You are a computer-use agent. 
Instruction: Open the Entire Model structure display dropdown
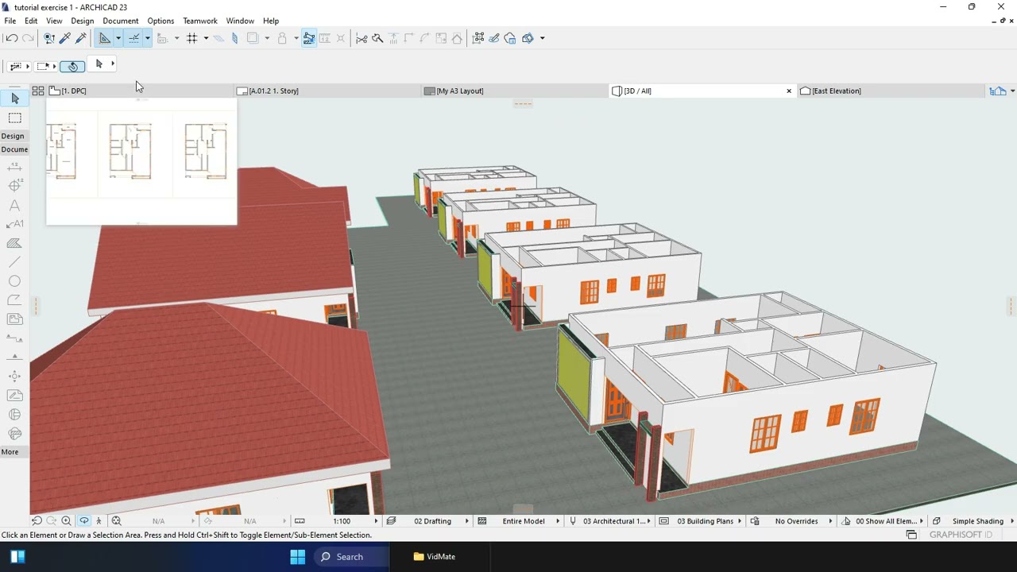tap(524, 521)
